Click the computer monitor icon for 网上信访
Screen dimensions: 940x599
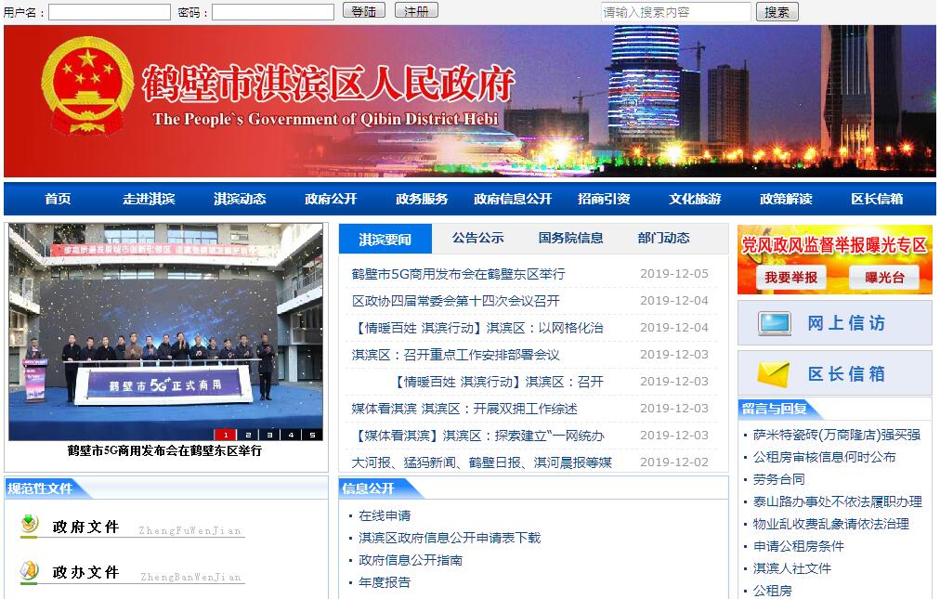[774, 323]
